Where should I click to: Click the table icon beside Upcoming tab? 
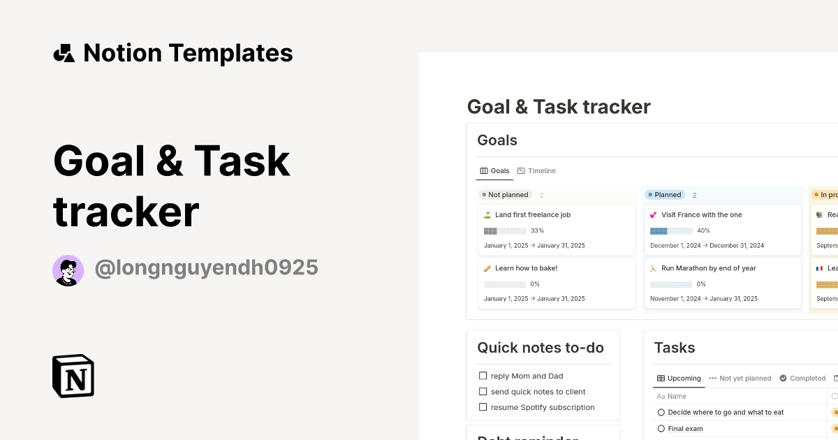[660, 378]
